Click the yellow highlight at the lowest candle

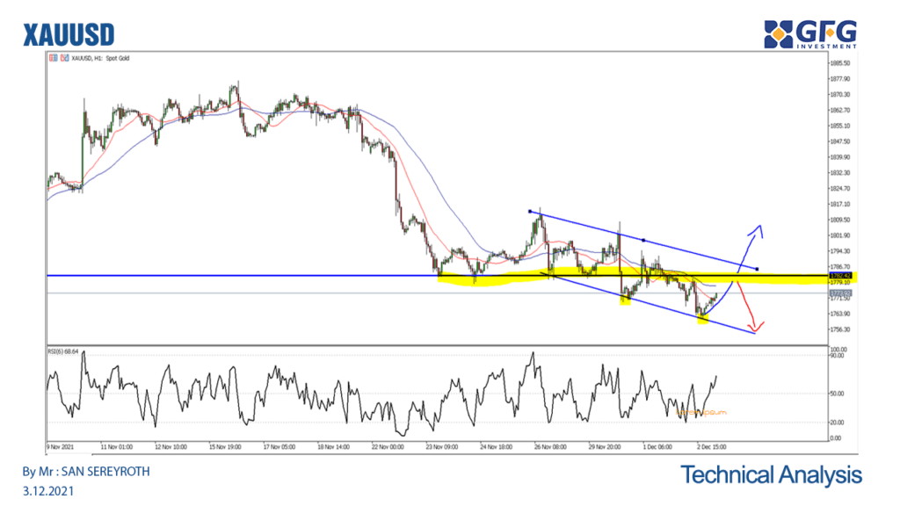click(x=703, y=321)
